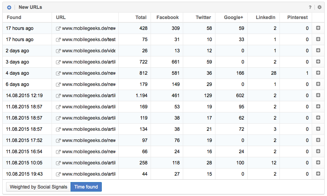Screen dimensions: 327x196
Task: Open mobilegeeks.de URL found 11.08.2015 17:52
Action: pyautogui.click(x=89, y=141)
